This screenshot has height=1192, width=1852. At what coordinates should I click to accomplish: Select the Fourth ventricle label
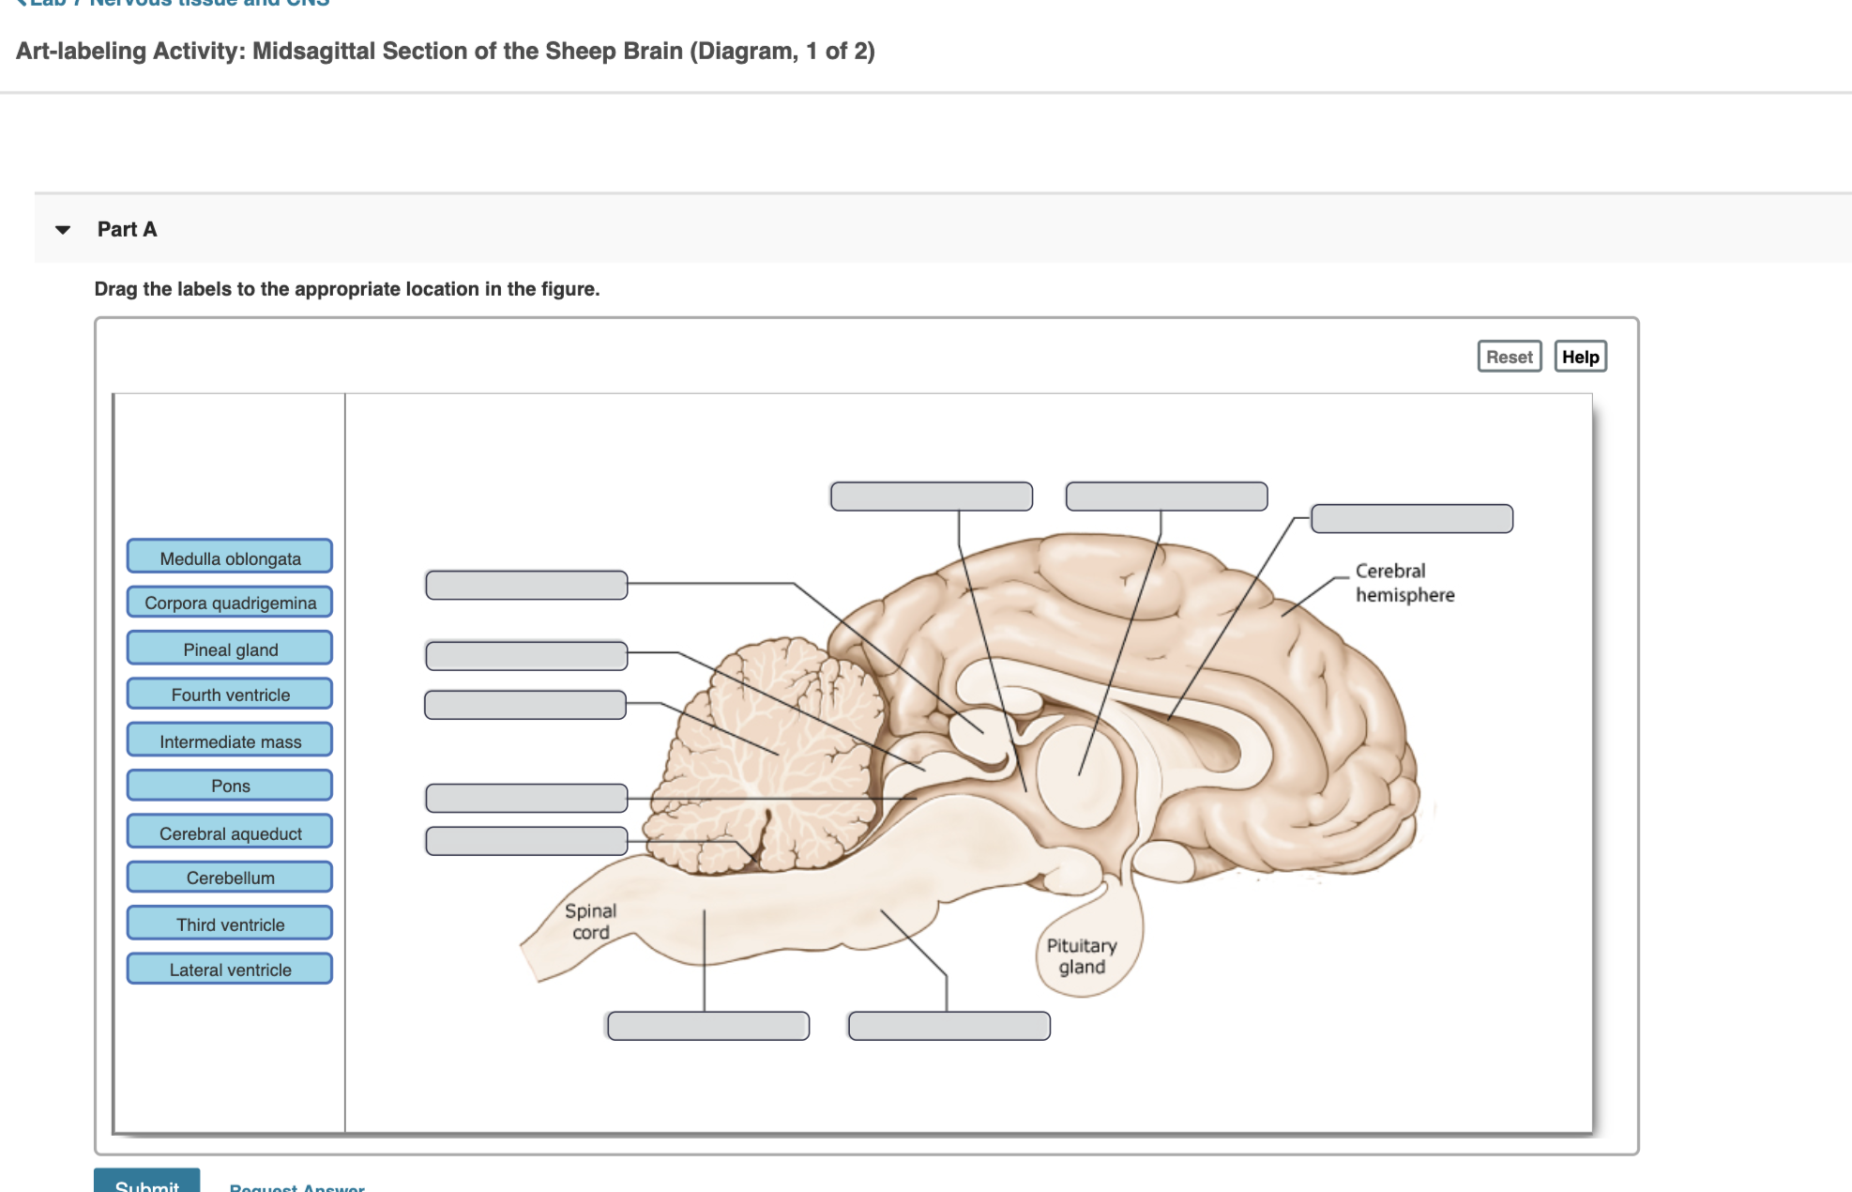click(x=230, y=695)
